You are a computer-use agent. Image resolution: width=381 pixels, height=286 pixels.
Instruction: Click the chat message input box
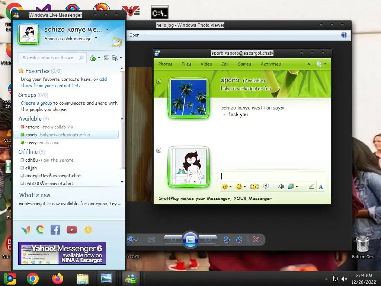click(x=272, y=176)
